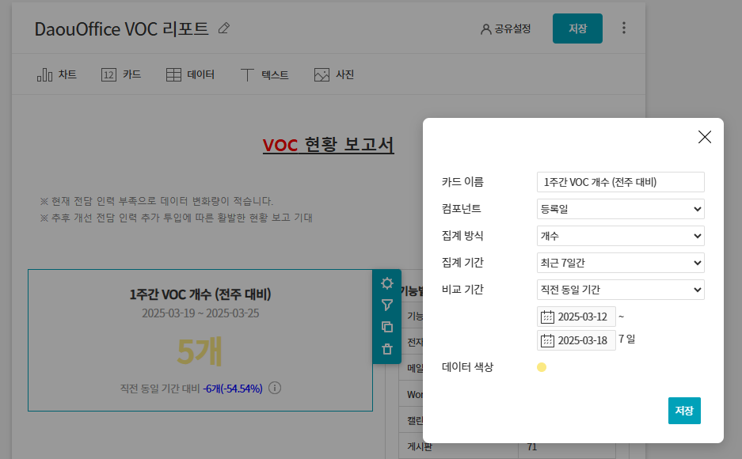Pick the yellow 데이터 색상 swatch

542,367
